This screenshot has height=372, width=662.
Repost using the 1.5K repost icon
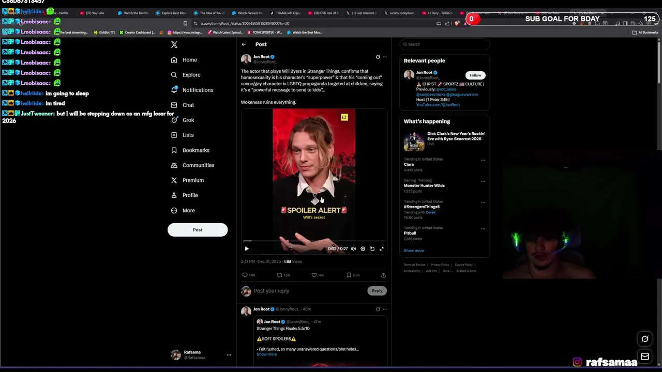(x=279, y=275)
